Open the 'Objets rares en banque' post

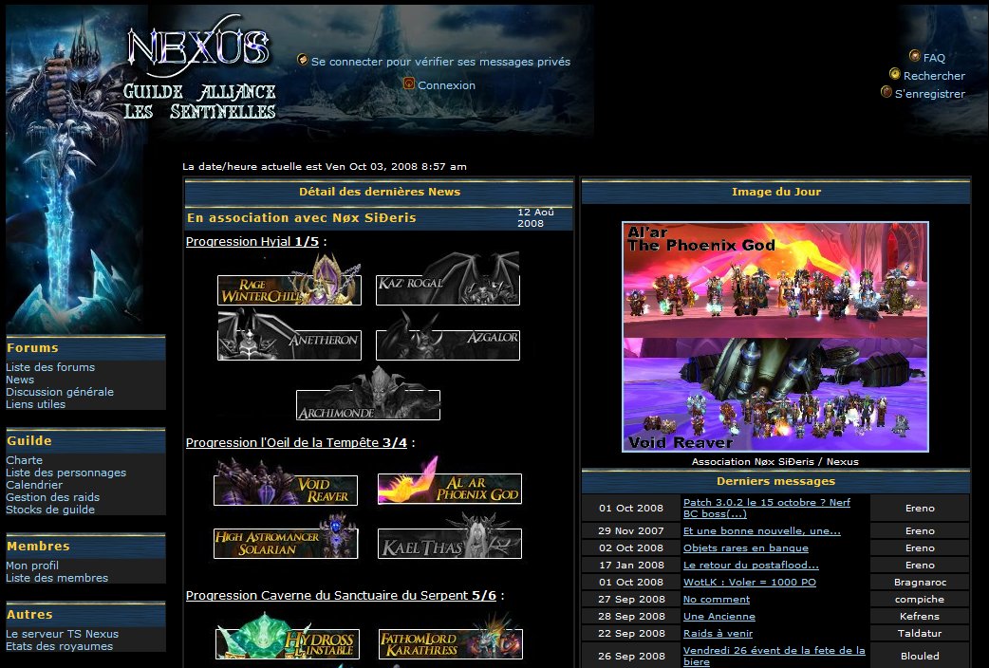(x=745, y=547)
